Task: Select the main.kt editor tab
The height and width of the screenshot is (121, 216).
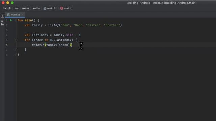Action: (x=15, y=14)
